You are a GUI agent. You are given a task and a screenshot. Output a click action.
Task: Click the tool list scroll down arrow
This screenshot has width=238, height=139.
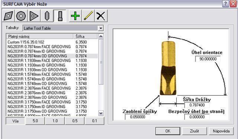[101, 113]
